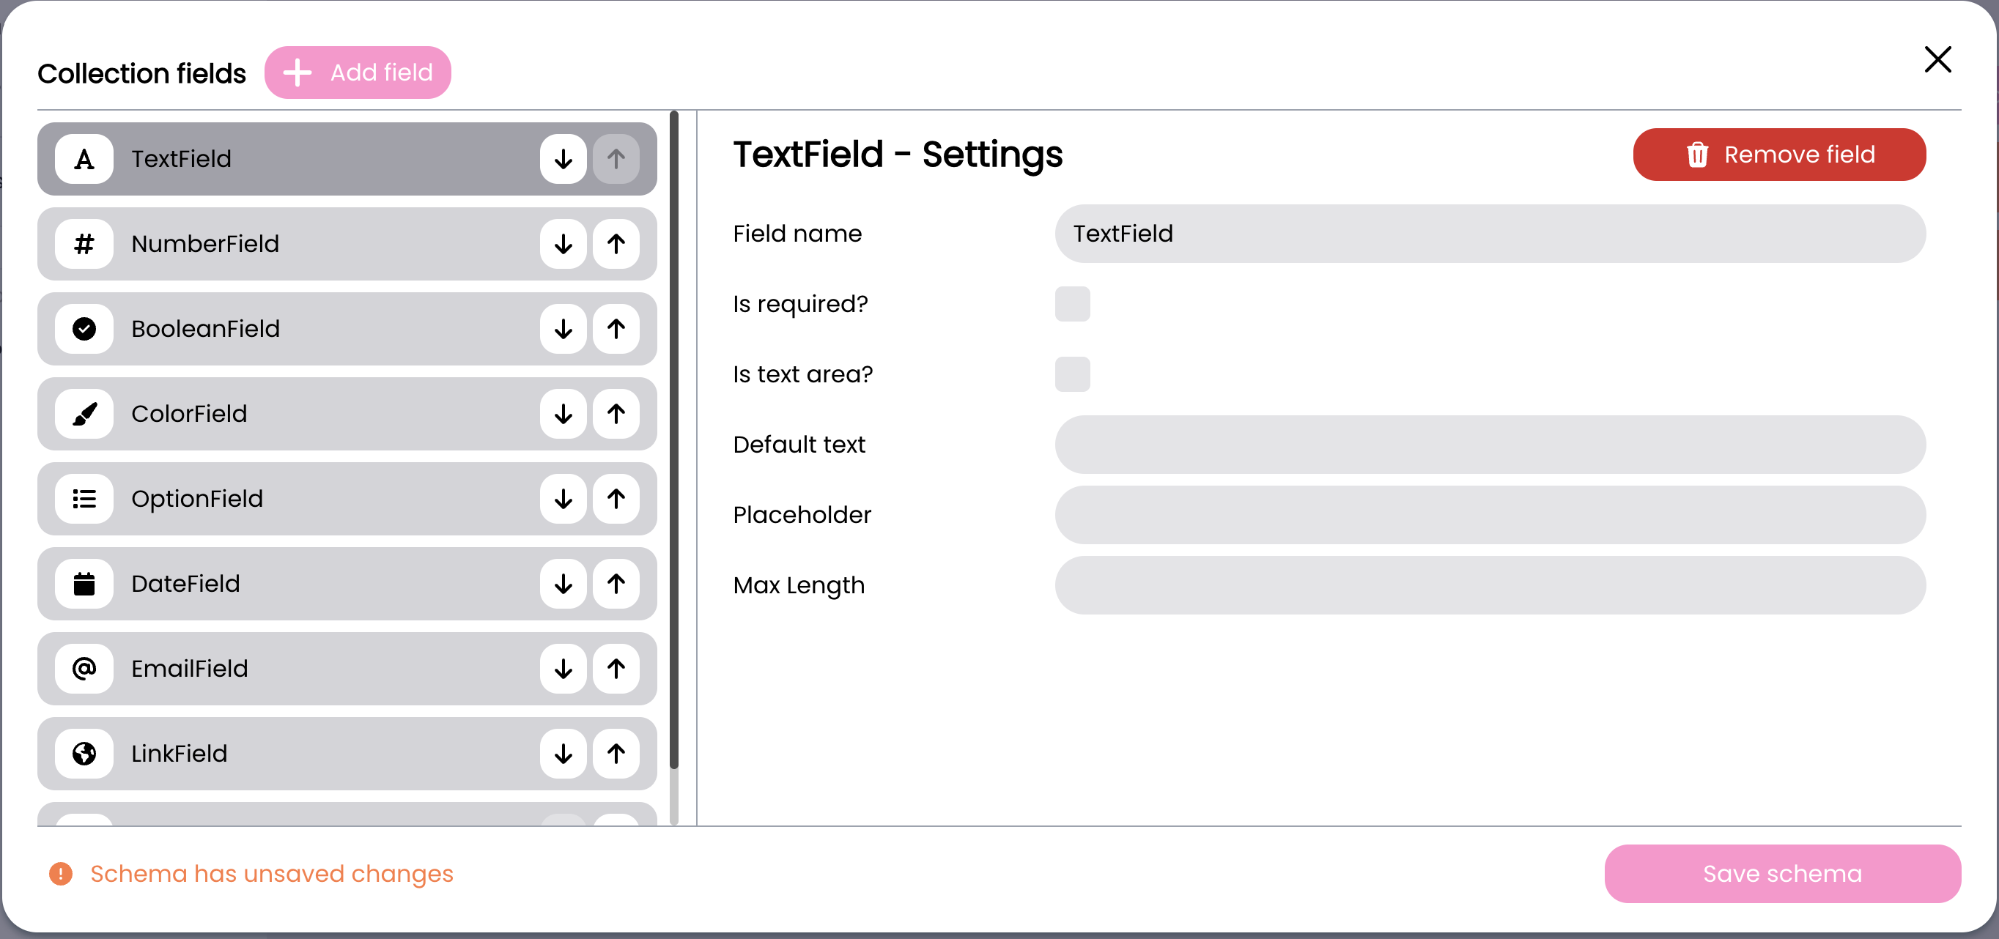Close the Collection fields dialog
Image resolution: width=1999 pixels, height=939 pixels.
pyautogui.click(x=1937, y=60)
